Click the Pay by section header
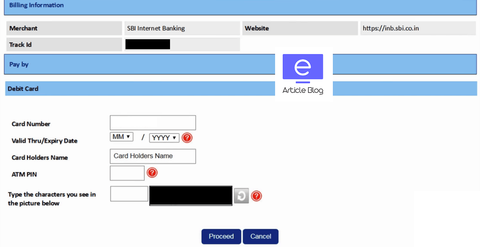Screen dimensions: 480x247 pyautogui.click(x=120, y=64)
